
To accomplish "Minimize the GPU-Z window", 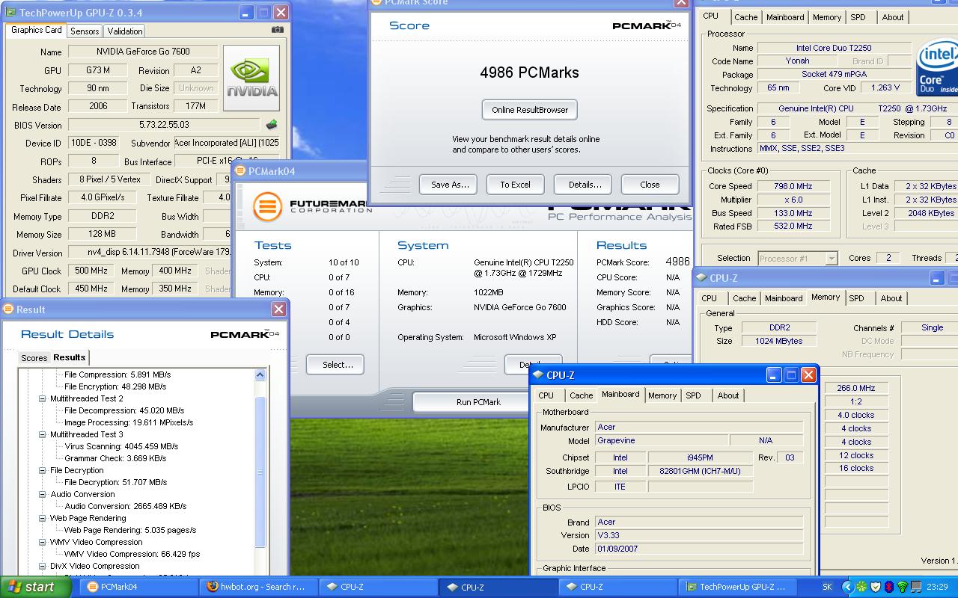I will point(245,13).
